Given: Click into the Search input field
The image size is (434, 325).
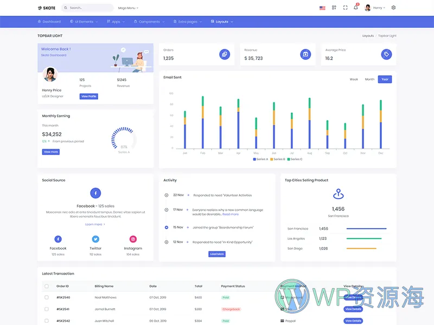Looking at the screenshot, I should coord(90,8).
